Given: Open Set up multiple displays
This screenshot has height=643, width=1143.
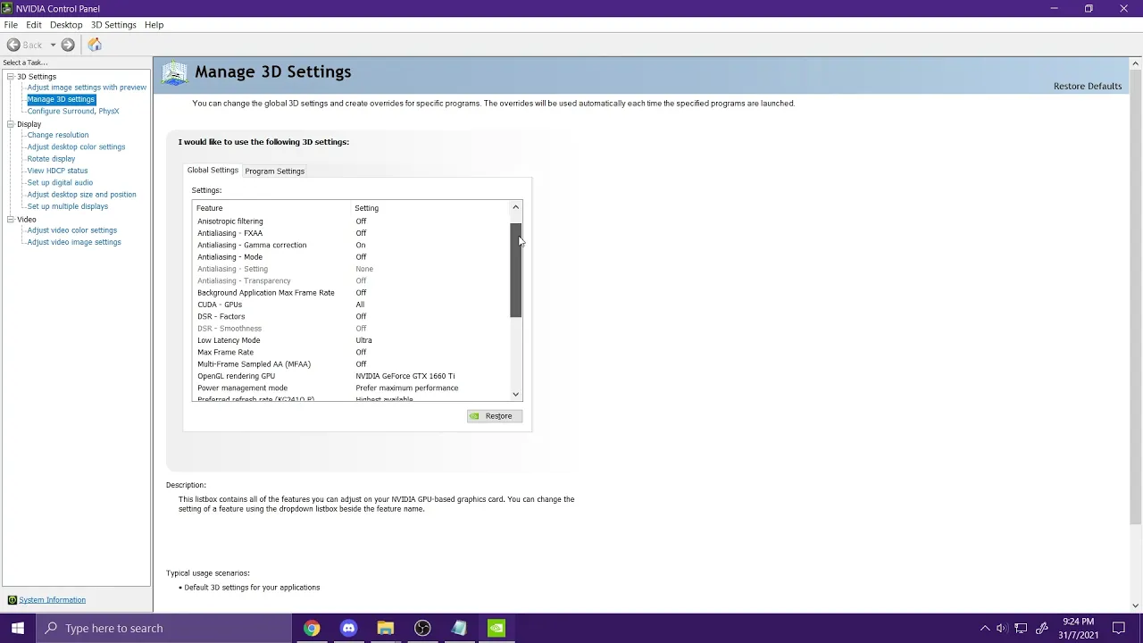Looking at the screenshot, I should click(x=67, y=206).
